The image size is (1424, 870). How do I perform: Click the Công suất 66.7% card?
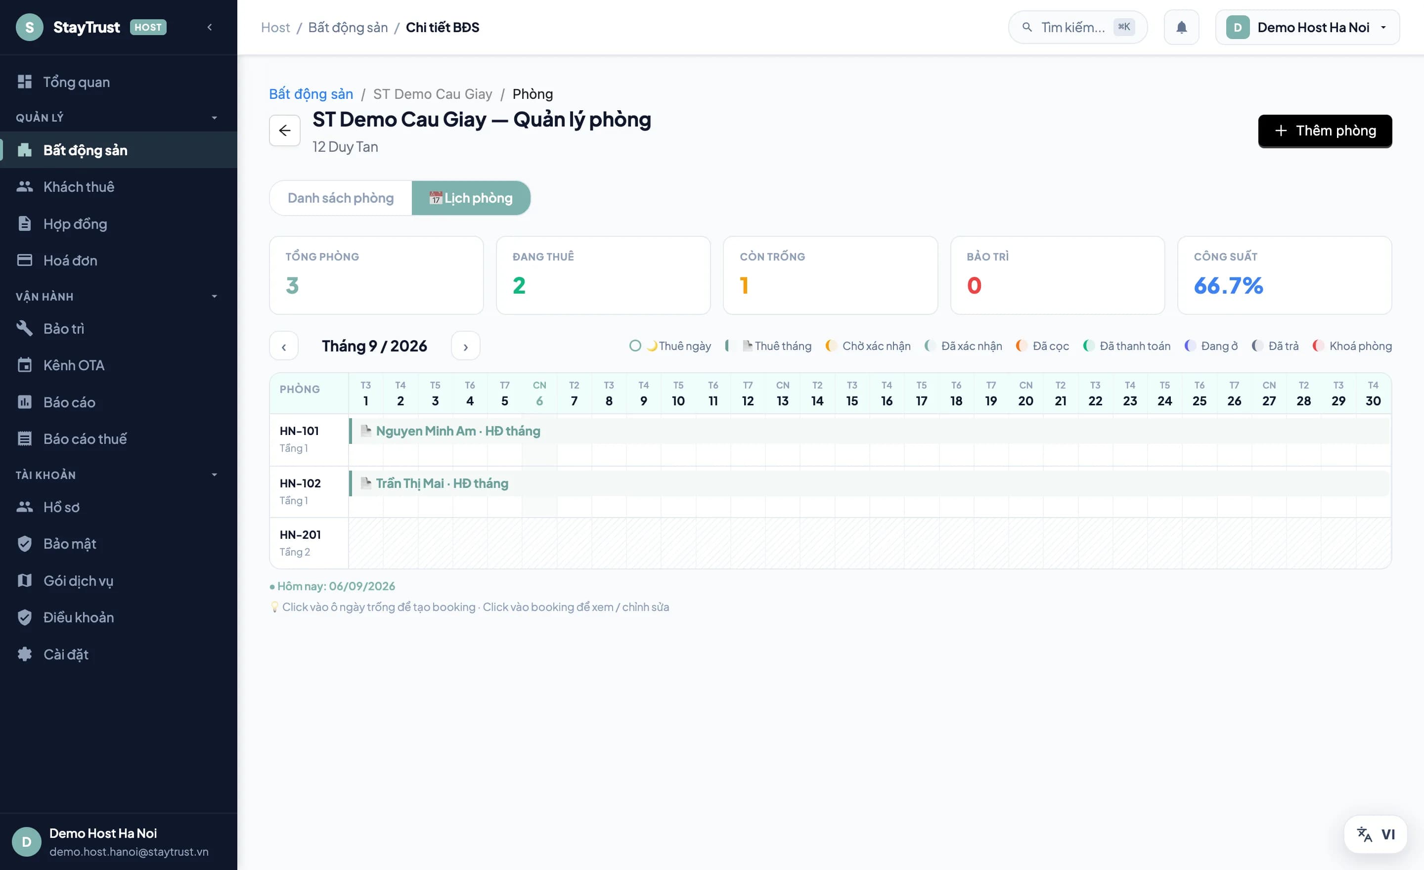coord(1284,275)
